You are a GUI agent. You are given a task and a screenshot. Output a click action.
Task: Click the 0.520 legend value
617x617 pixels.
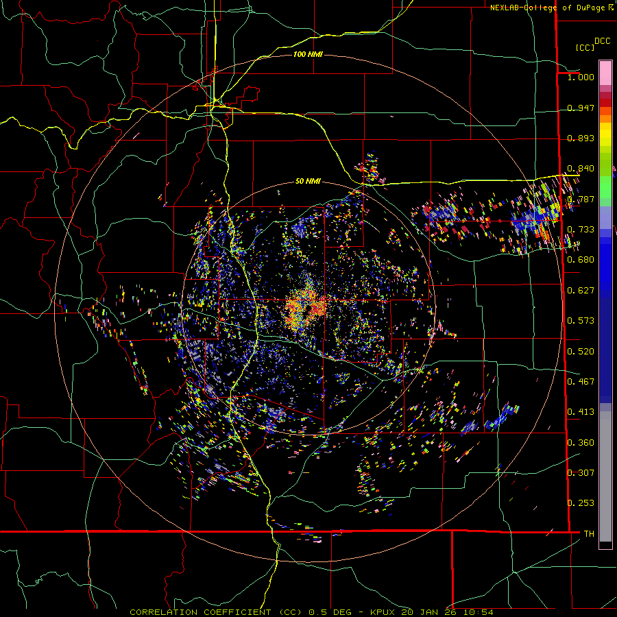(581, 351)
